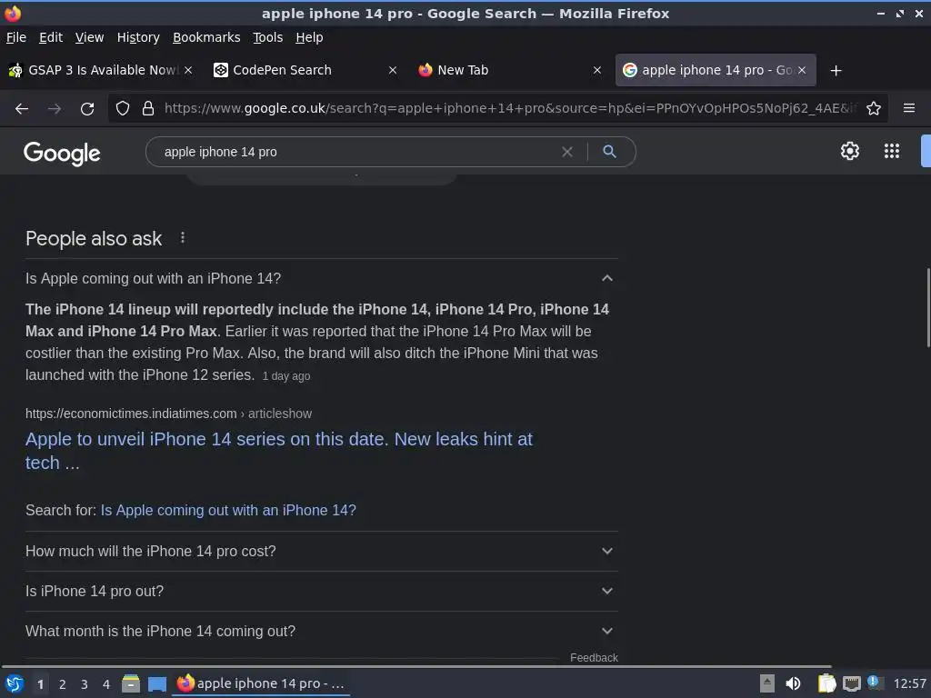Image resolution: width=931 pixels, height=698 pixels.
Task: Run search with the magnifier icon
Action: pyautogui.click(x=609, y=152)
